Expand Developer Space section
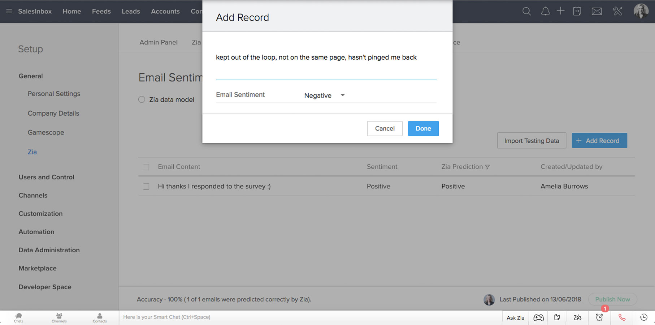Image resolution: width=655 pixels, height=325 pixels. pyautogui.click(x=45, y=287)
